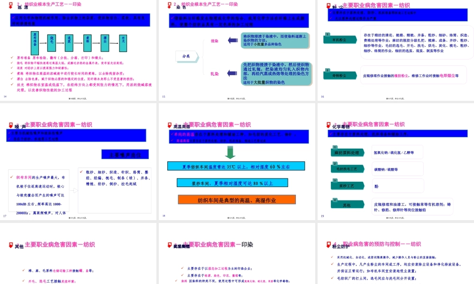Click the red bookmark icon beside 化学毒物 title

328,125
